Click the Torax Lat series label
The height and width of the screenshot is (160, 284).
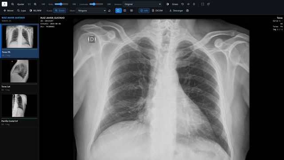(6, 87)
